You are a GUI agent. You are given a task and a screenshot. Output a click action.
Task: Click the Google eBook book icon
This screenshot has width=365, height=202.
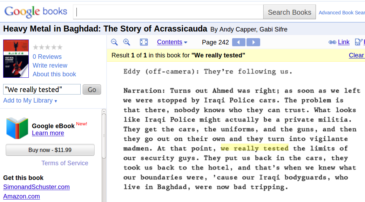17,128
